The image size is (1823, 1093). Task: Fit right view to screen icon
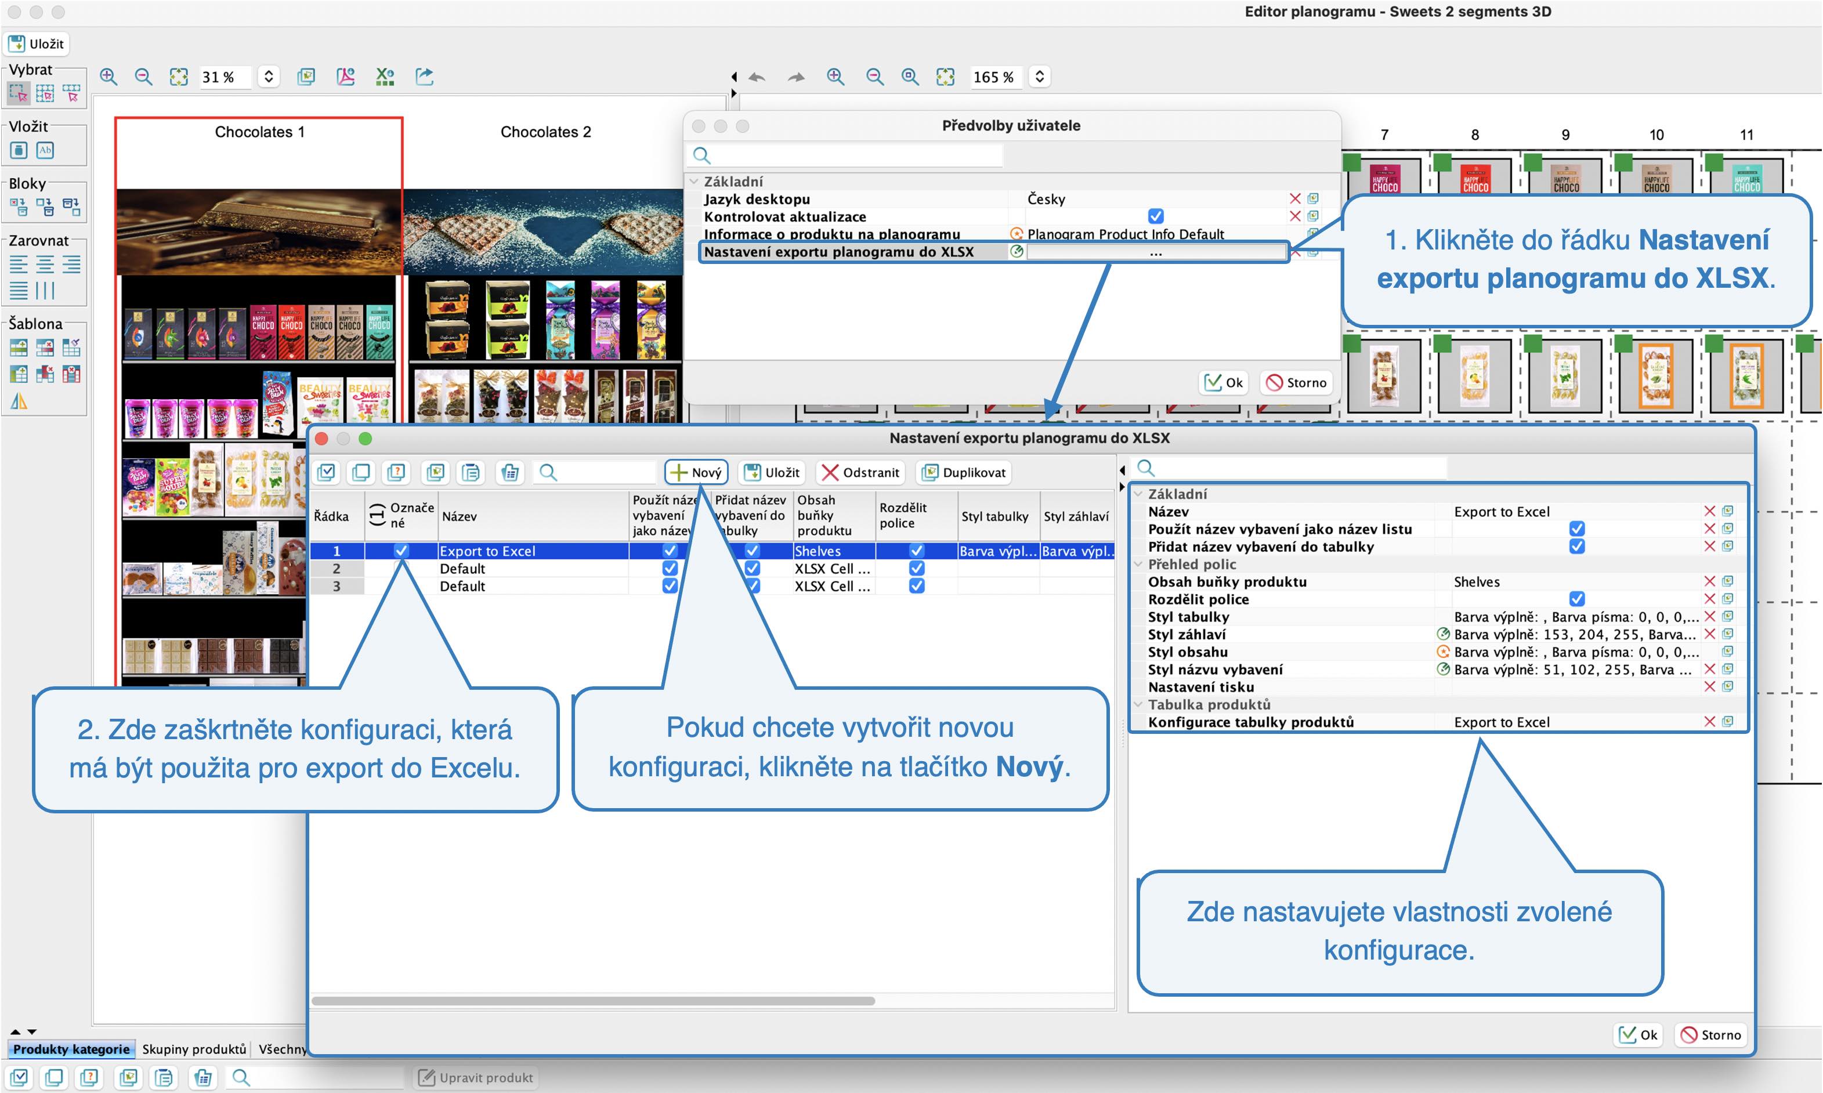[945, 77]
